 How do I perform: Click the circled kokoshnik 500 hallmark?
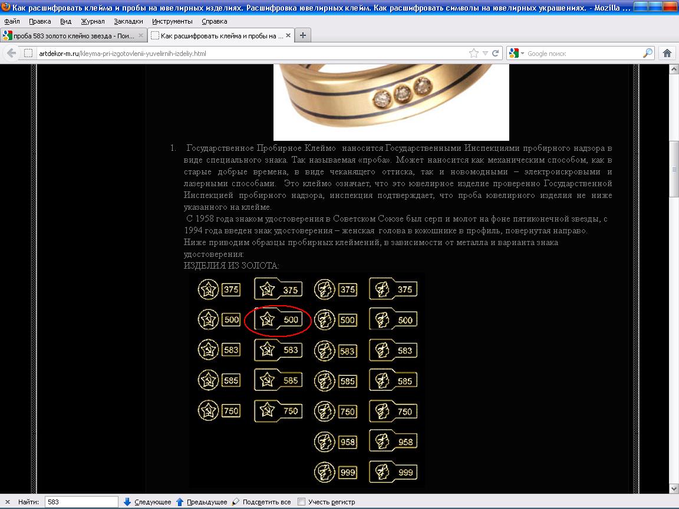coord(335,320)
